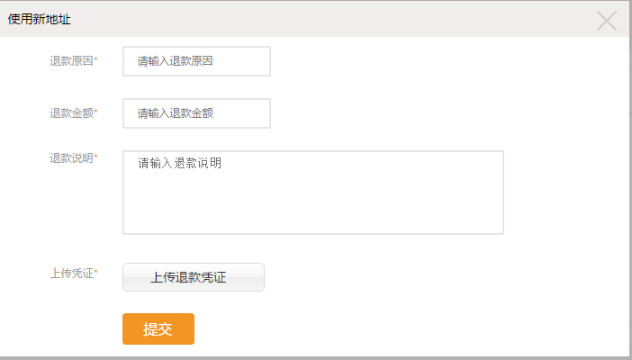Viewport: 632px width, 360px height.
Task: Click inside the 退款说明 text area
Action: tap(312, 192)
